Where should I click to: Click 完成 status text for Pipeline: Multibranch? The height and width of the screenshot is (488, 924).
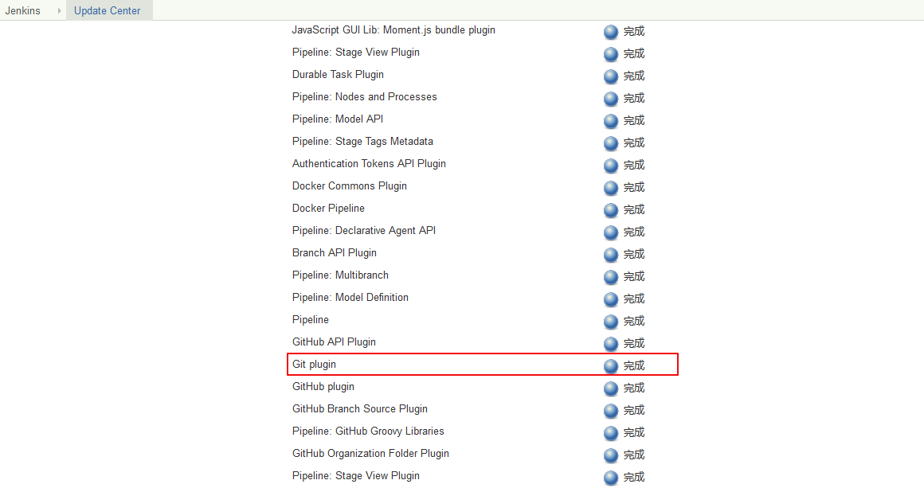pyautogui.click(x=634, y=277)
